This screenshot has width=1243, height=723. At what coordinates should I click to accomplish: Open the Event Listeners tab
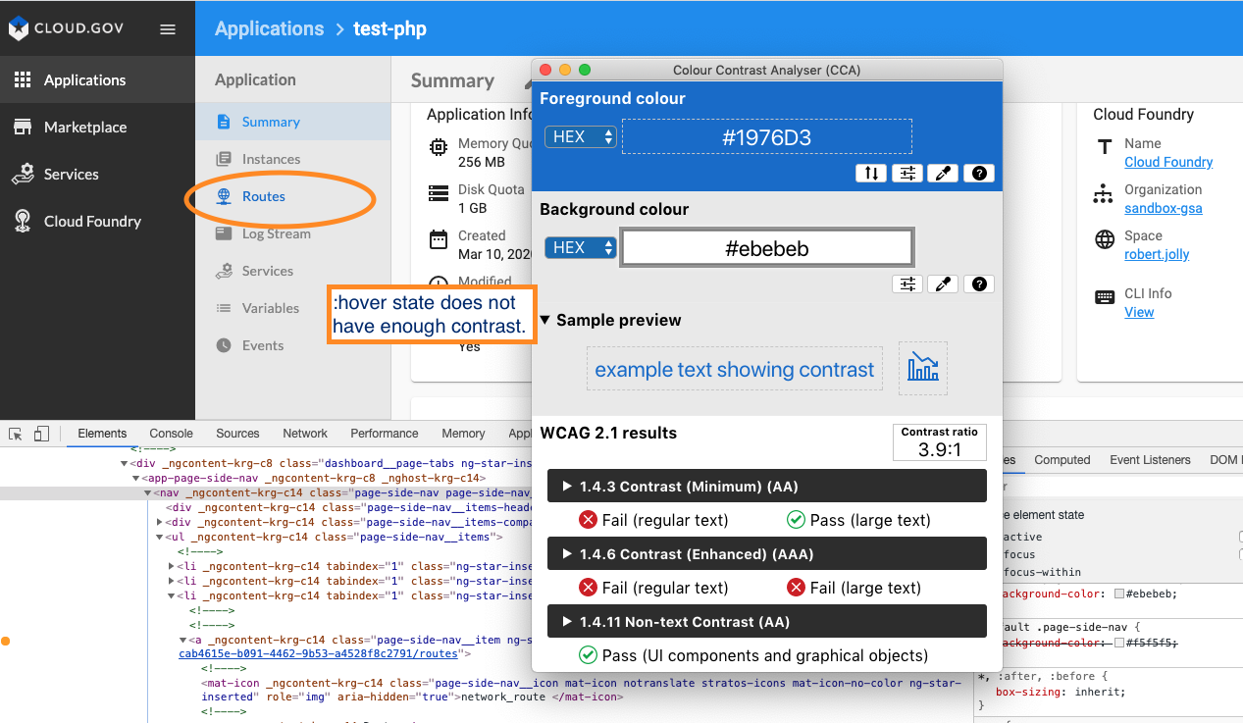[1150, 460]
